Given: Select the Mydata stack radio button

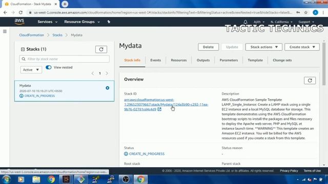Looking at the screenshot, I should click(107, 88).
